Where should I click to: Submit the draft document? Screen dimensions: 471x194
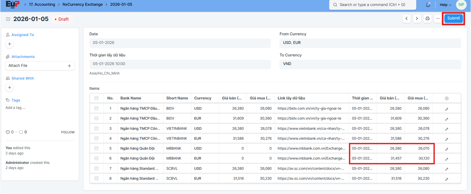coord(453,18)
